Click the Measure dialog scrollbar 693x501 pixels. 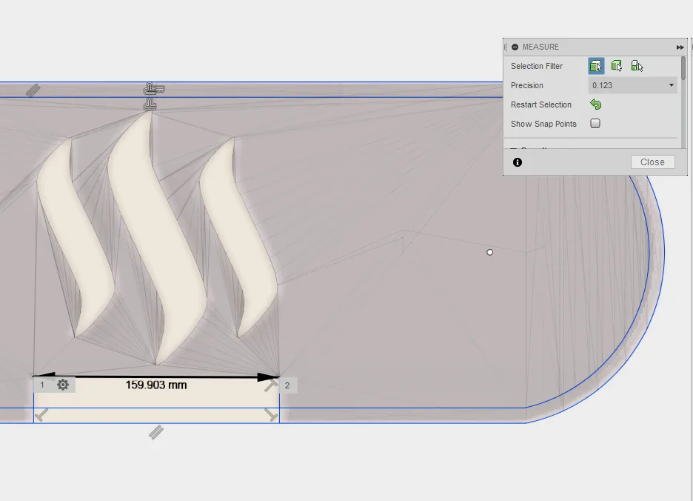[683, 69]
